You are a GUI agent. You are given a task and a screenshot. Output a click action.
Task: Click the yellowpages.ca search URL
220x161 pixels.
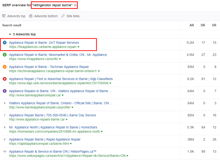tap(67, 156)
